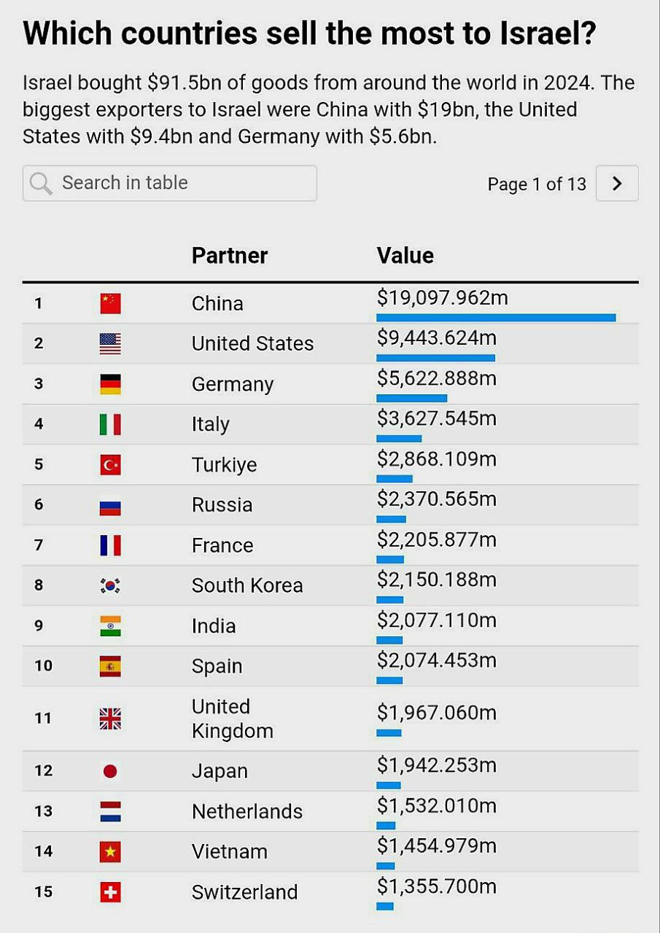Click the Netherlands partner name

tap(247, 811)
